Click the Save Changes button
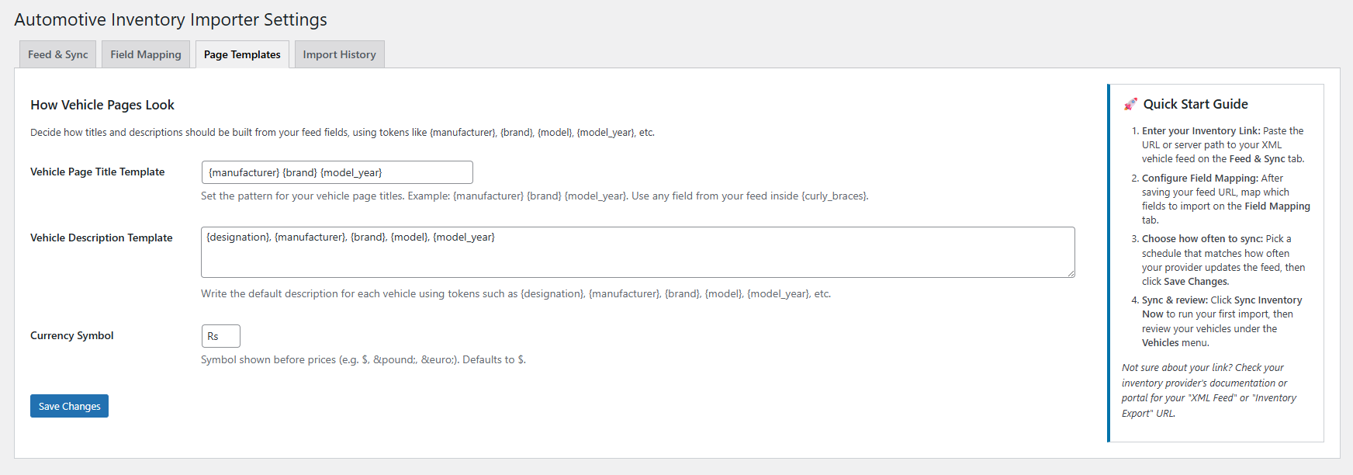Viewport: 1353px width, 475px height. [69, 406]
